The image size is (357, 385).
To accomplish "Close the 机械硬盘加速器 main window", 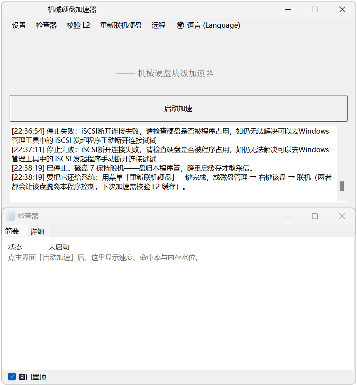I will [x=342, y=10].
